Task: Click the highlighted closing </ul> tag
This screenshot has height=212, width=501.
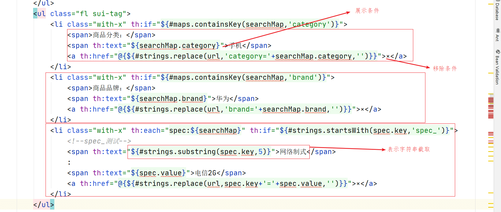Action: point(44,205)
